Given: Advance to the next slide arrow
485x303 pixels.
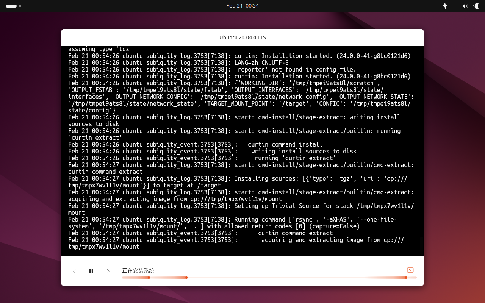Looking at the screenshot, I should click(108, 271).
